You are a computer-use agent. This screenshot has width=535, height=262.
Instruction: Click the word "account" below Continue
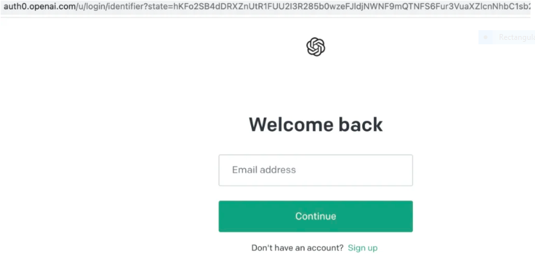[325, 248]
